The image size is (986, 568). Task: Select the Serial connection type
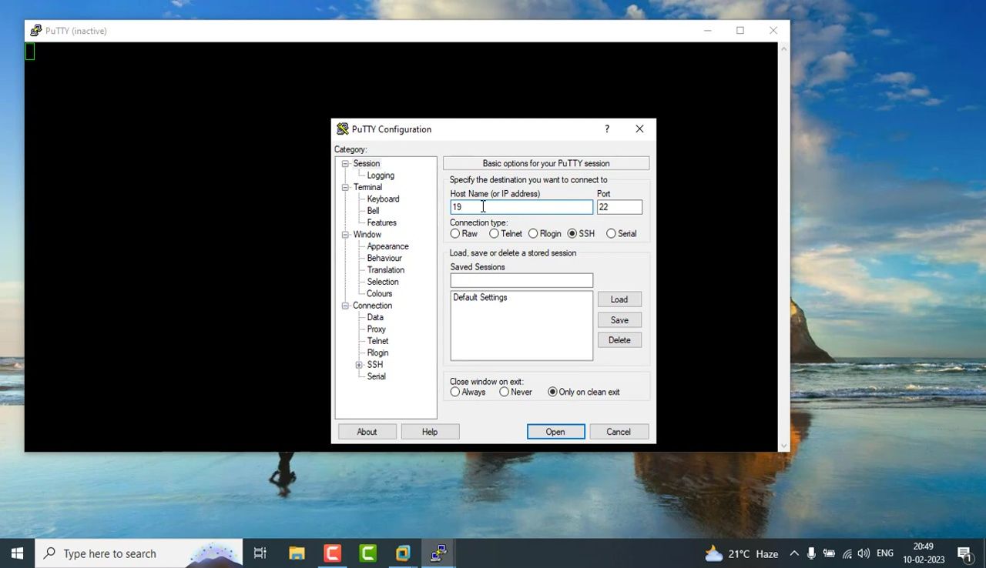[x=622, y=233]
